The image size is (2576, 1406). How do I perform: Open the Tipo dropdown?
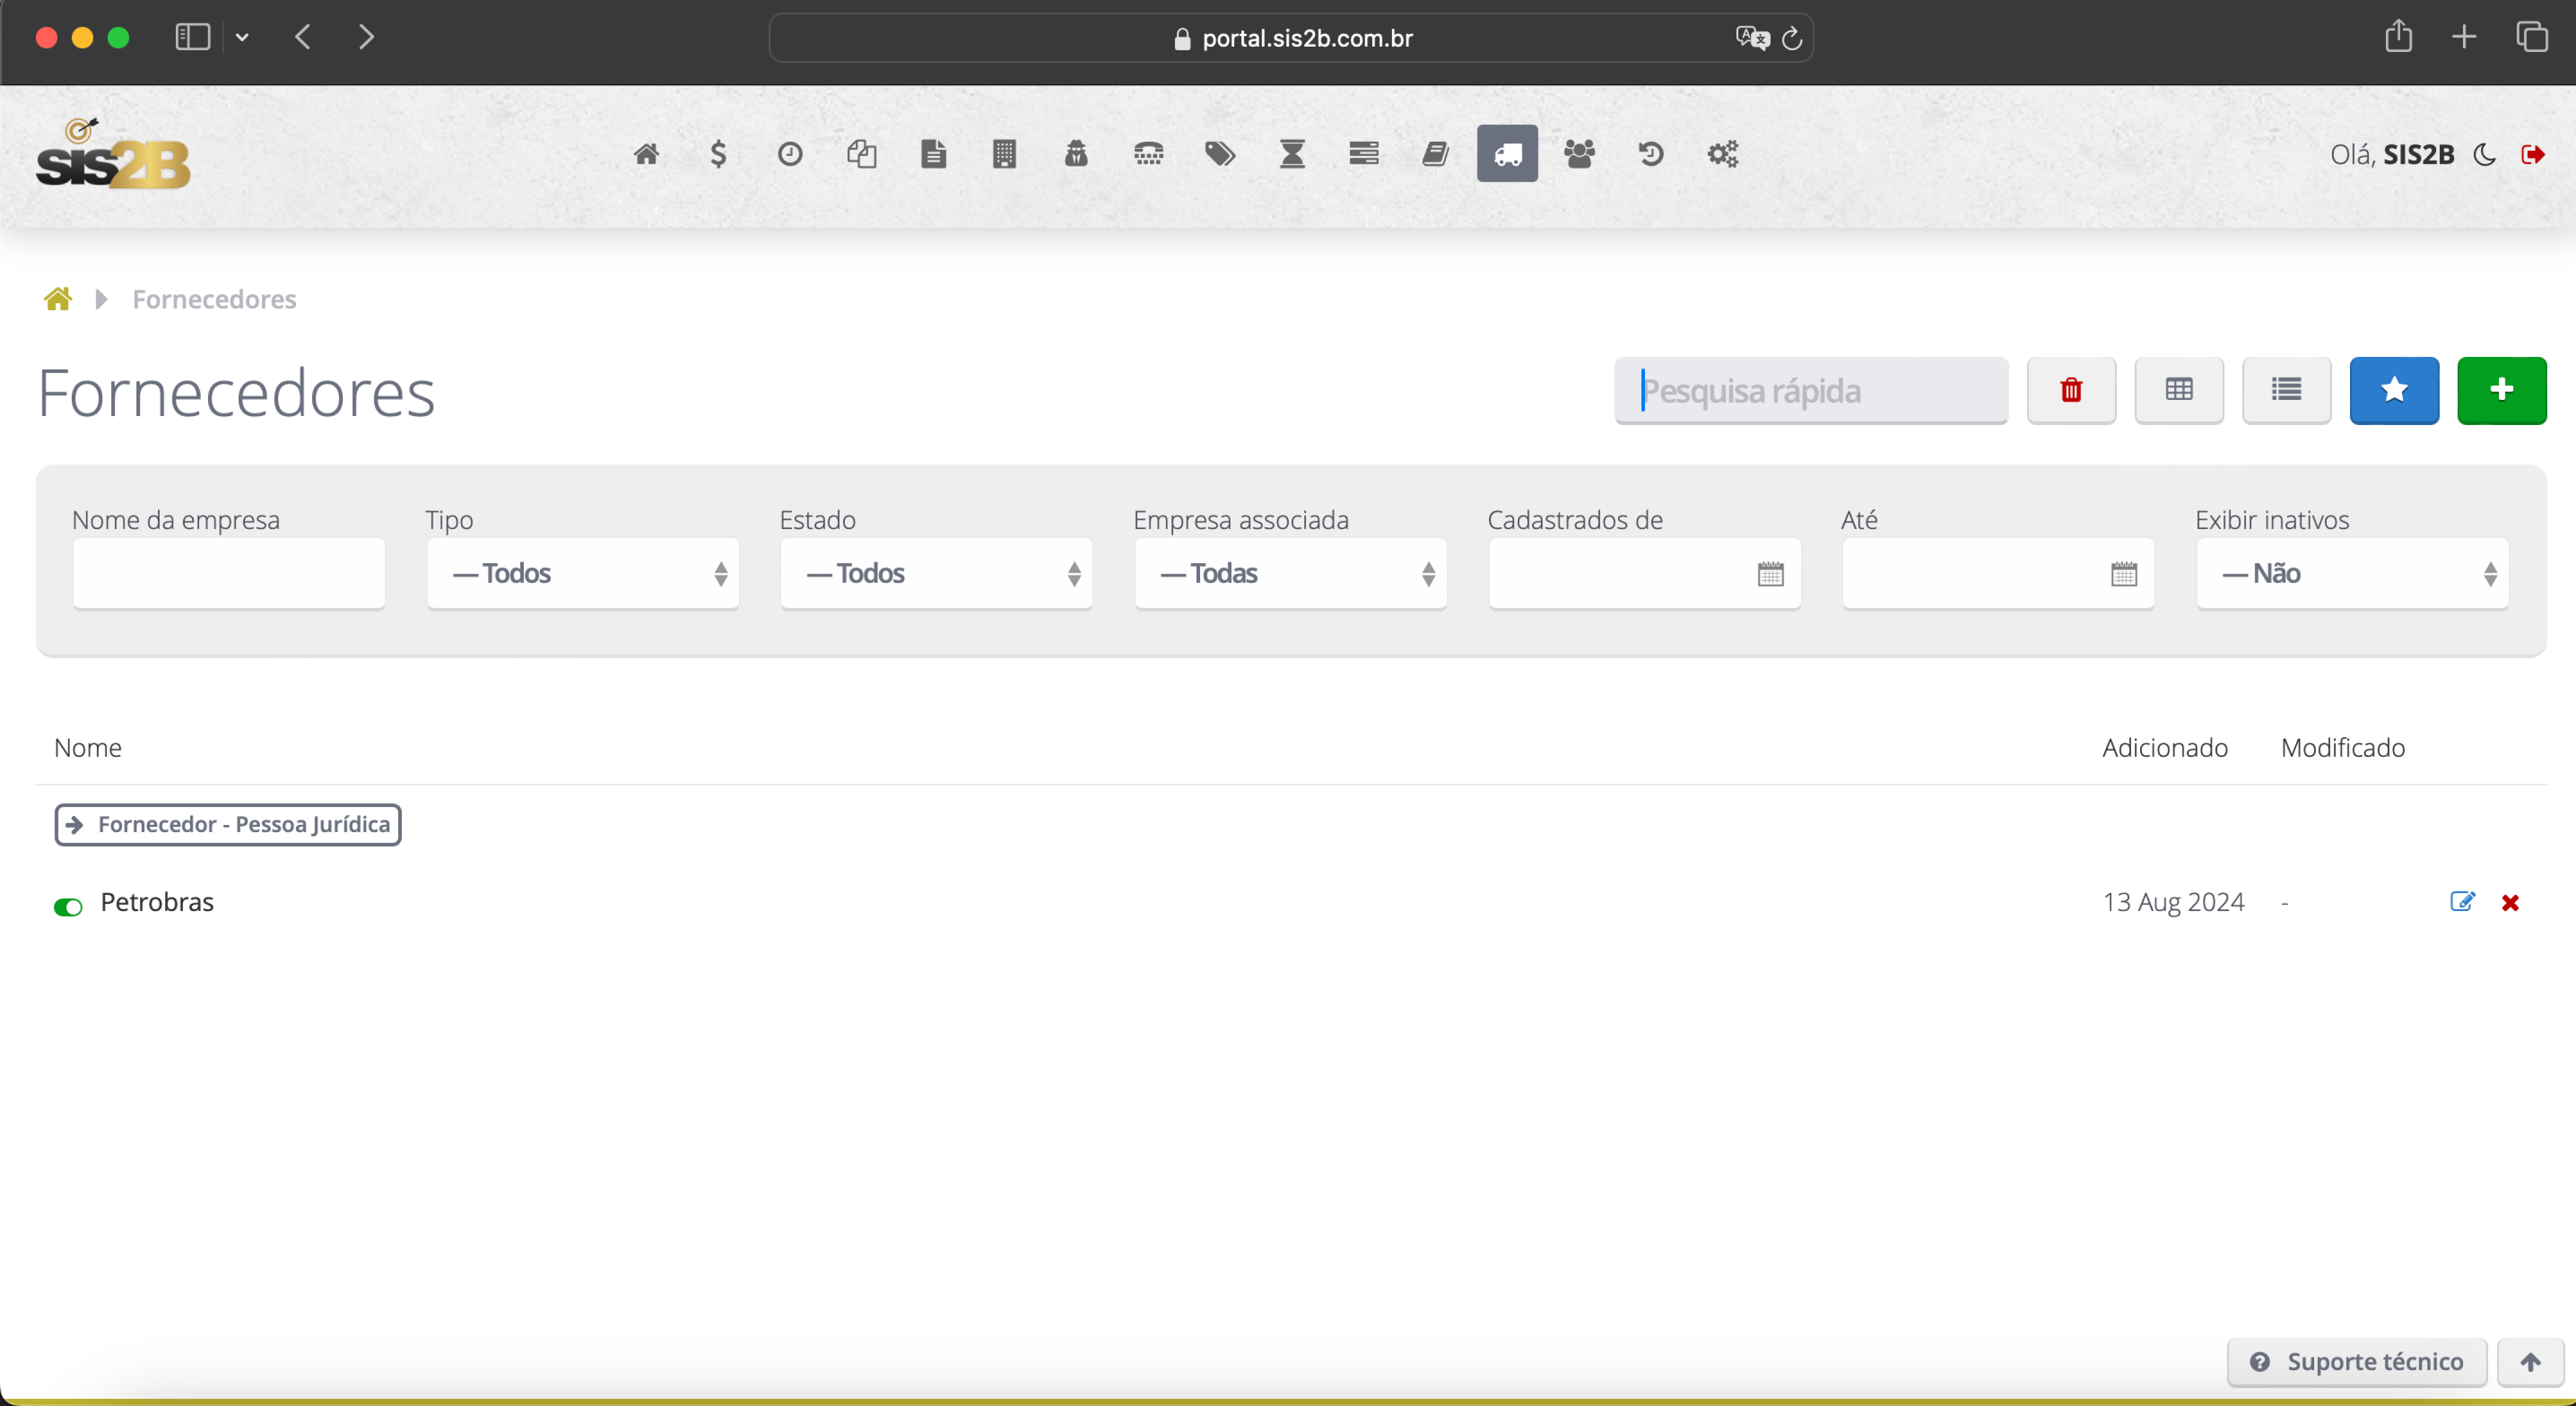pyautogui.click(x=583, y=573)
